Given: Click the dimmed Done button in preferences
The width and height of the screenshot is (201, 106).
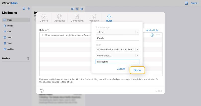Looking at the screenshot, I should tap(159, 91).
